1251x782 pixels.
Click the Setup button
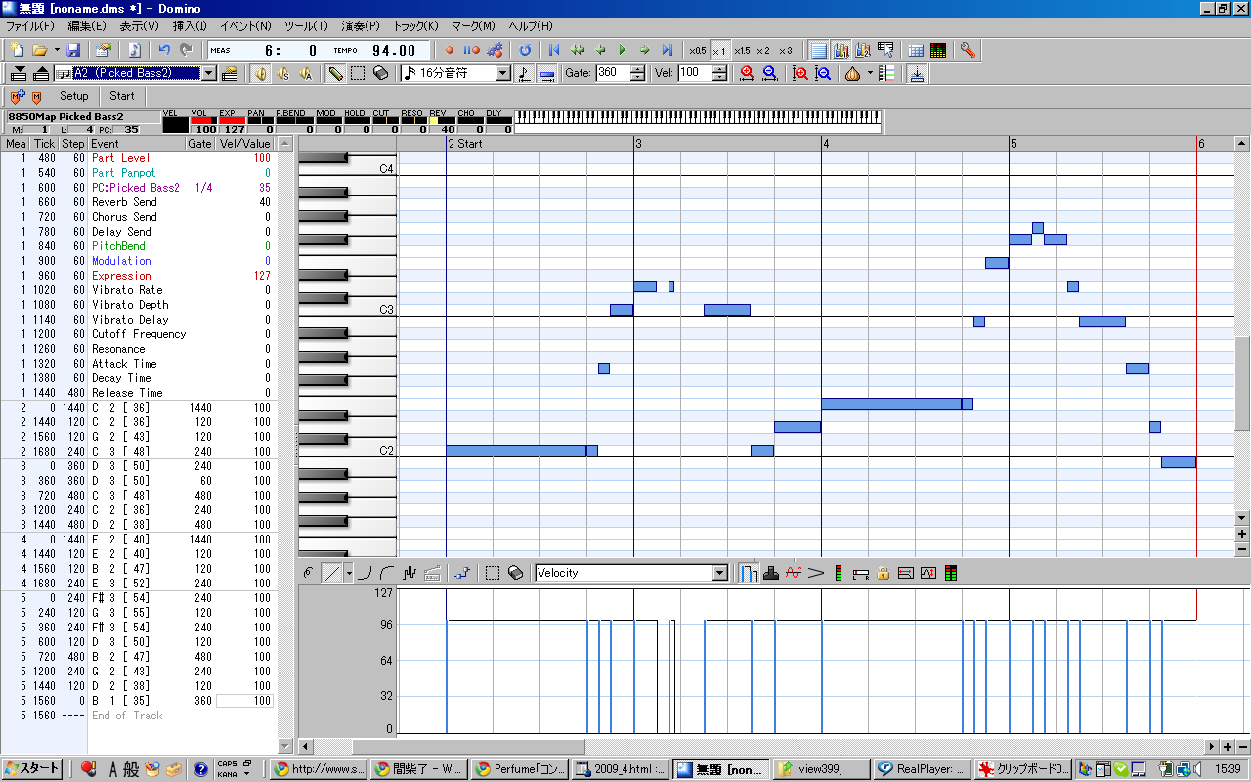[74, 96]
